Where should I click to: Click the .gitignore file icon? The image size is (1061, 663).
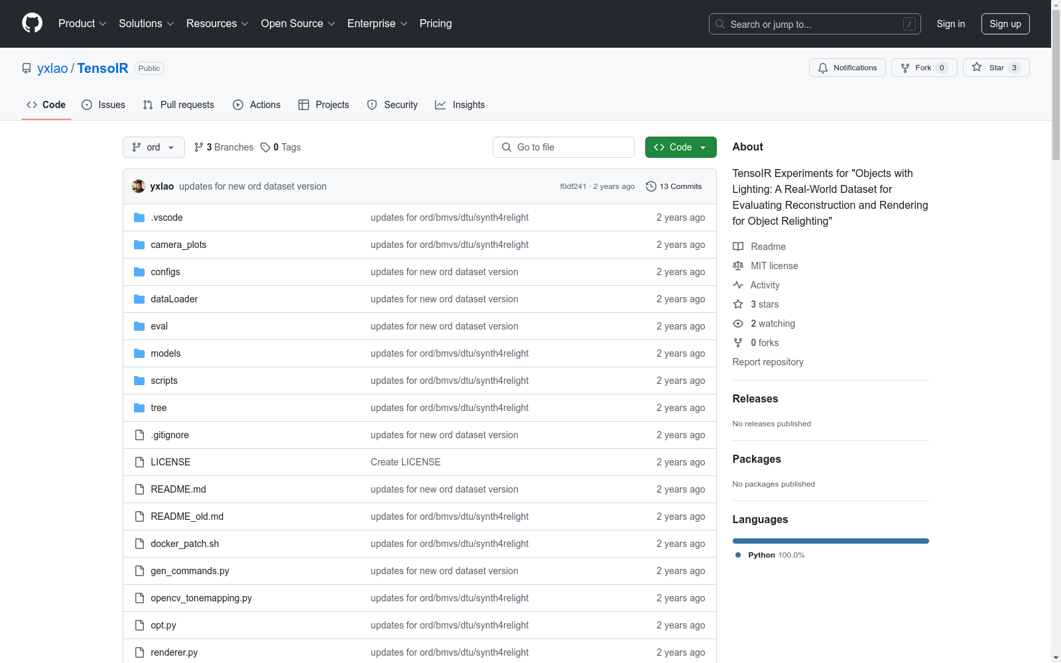click(139, 435)
